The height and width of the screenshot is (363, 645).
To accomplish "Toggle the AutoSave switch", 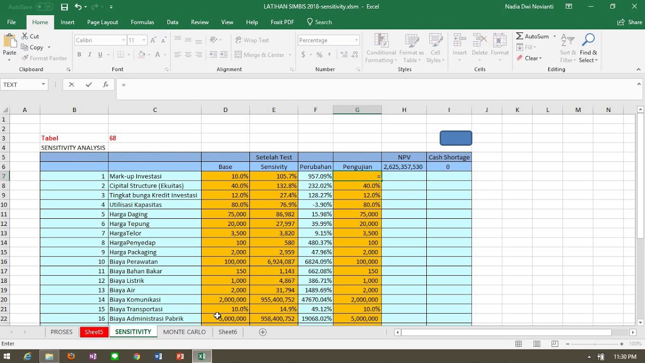I will point(45,7).
